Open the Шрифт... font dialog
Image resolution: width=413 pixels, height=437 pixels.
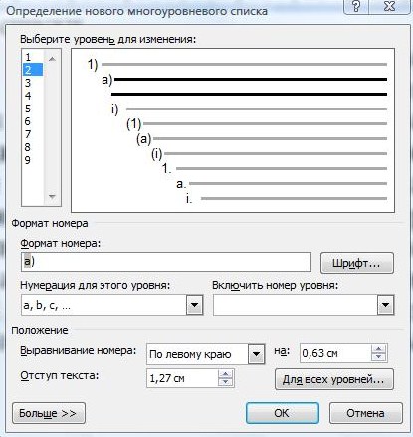357,263
